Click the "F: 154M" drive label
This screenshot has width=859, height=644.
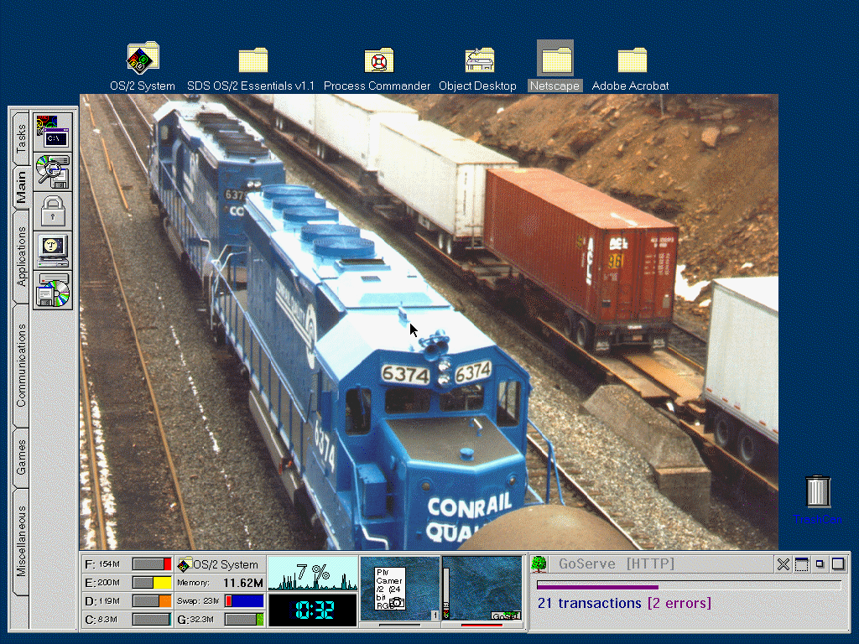coord(102,564)
